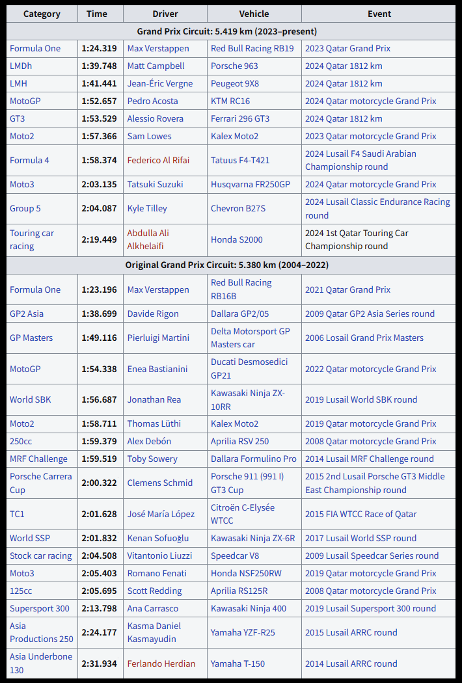The width and height of the screenshot is (462, 683).
Task: Visit Jean-Éric Vergne's page link
Action: [160, 83]
